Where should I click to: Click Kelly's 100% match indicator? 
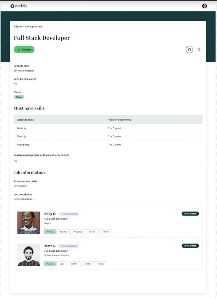pos(190,213)
